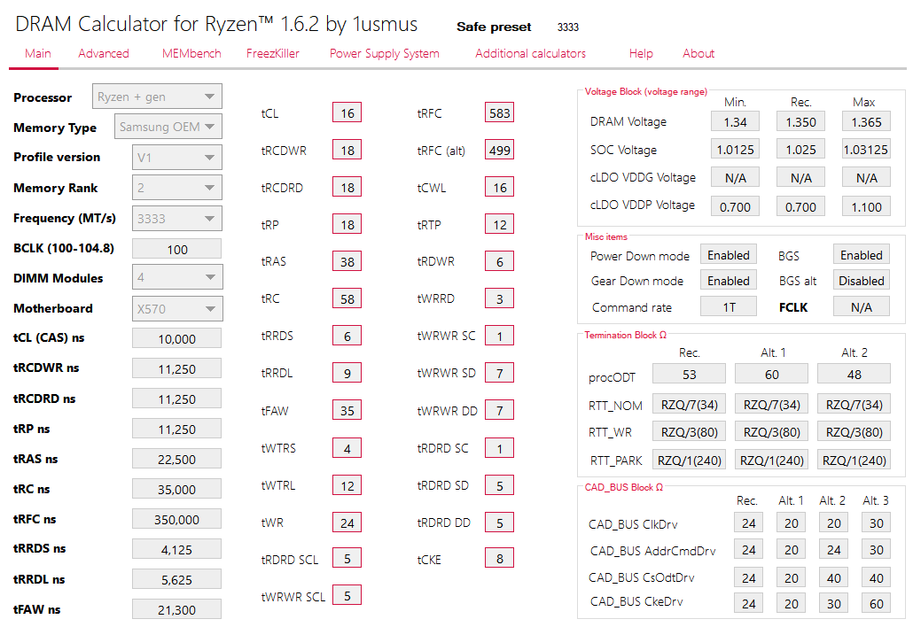Click the RTT_WR Alt. 2 value RZQ/3(80)
Image resolution: width=913 pixels, height=627 pixels.
pyautogui.click(x=854, y=431)
